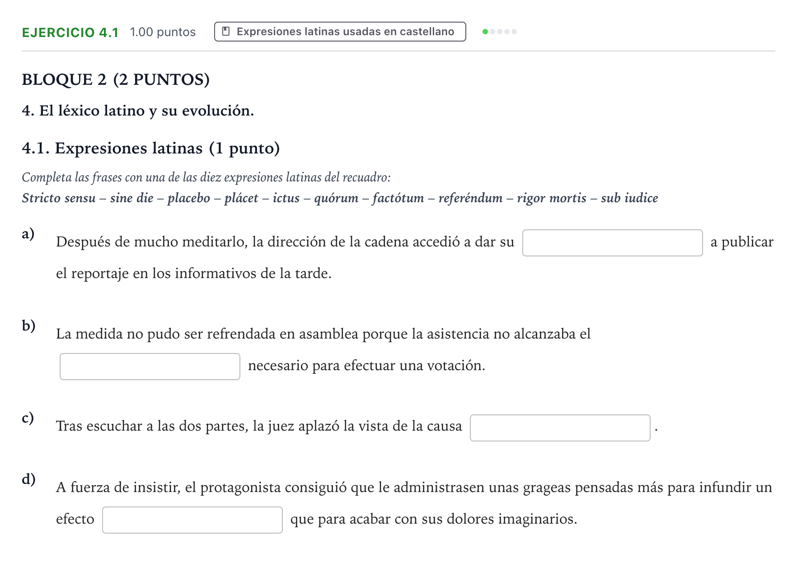
Task: Click the expression 'quórum' in the list
Action: coord(336,198)
